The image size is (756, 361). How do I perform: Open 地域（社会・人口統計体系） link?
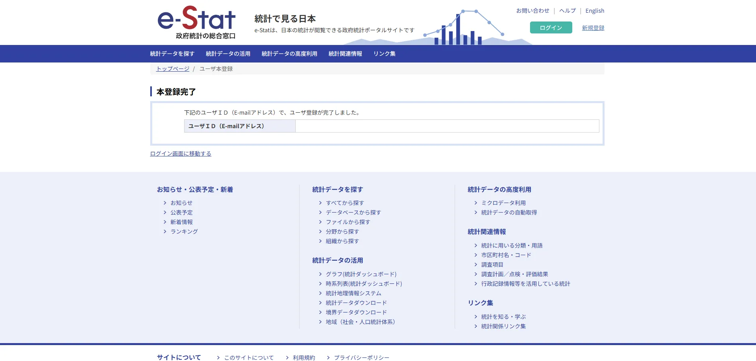tap(361, 322)
